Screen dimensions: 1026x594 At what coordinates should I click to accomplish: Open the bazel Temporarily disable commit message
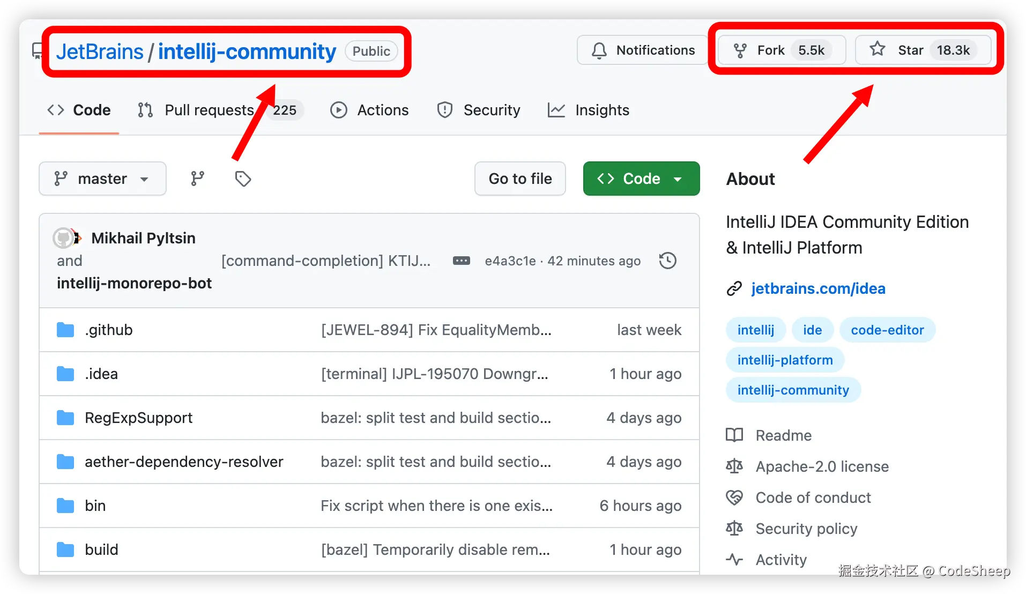[x=435, y=550]
